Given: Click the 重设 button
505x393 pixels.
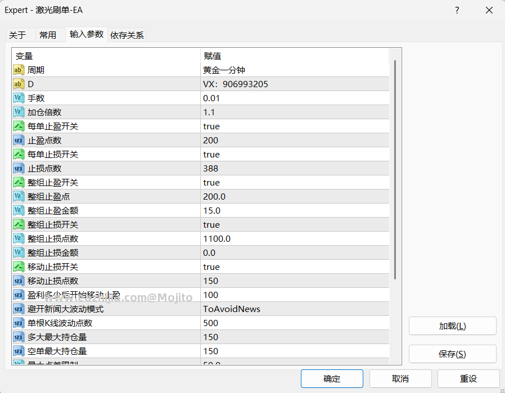Looking at the screenshot, I should [468, 378].
